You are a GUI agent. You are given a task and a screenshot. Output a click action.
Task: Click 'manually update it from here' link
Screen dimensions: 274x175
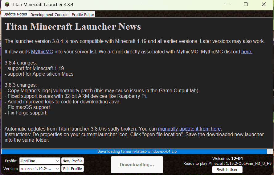[190, 129]
